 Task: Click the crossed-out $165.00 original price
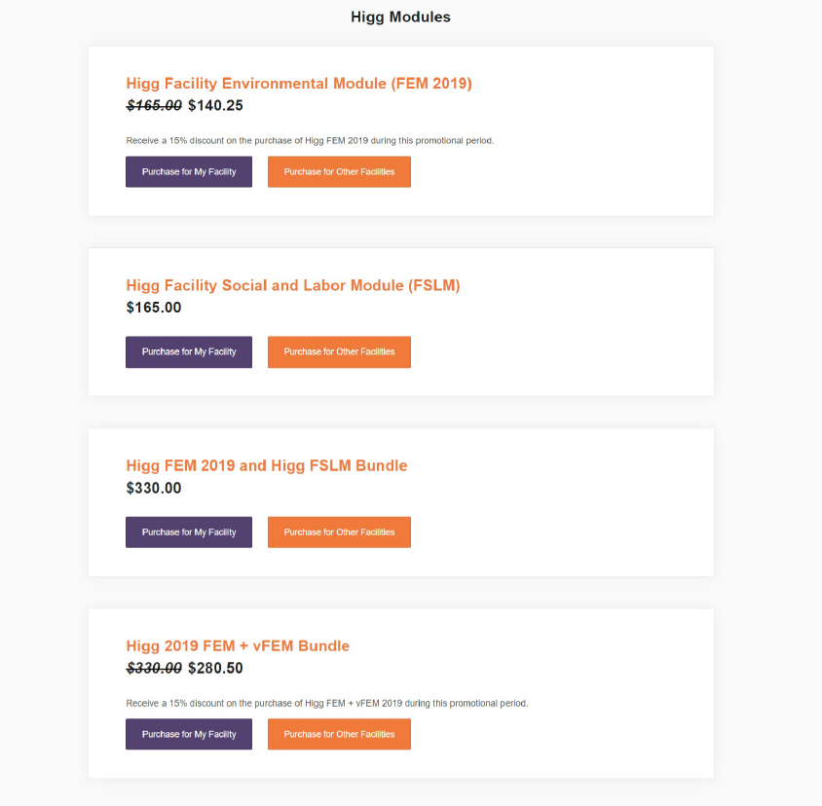[x=154, y=106]
